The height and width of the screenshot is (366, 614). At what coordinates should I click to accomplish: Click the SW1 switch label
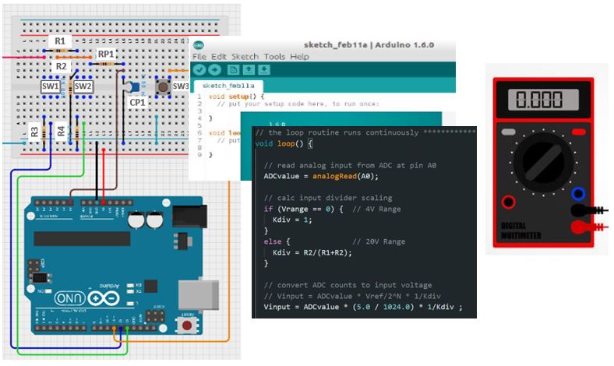51,86
